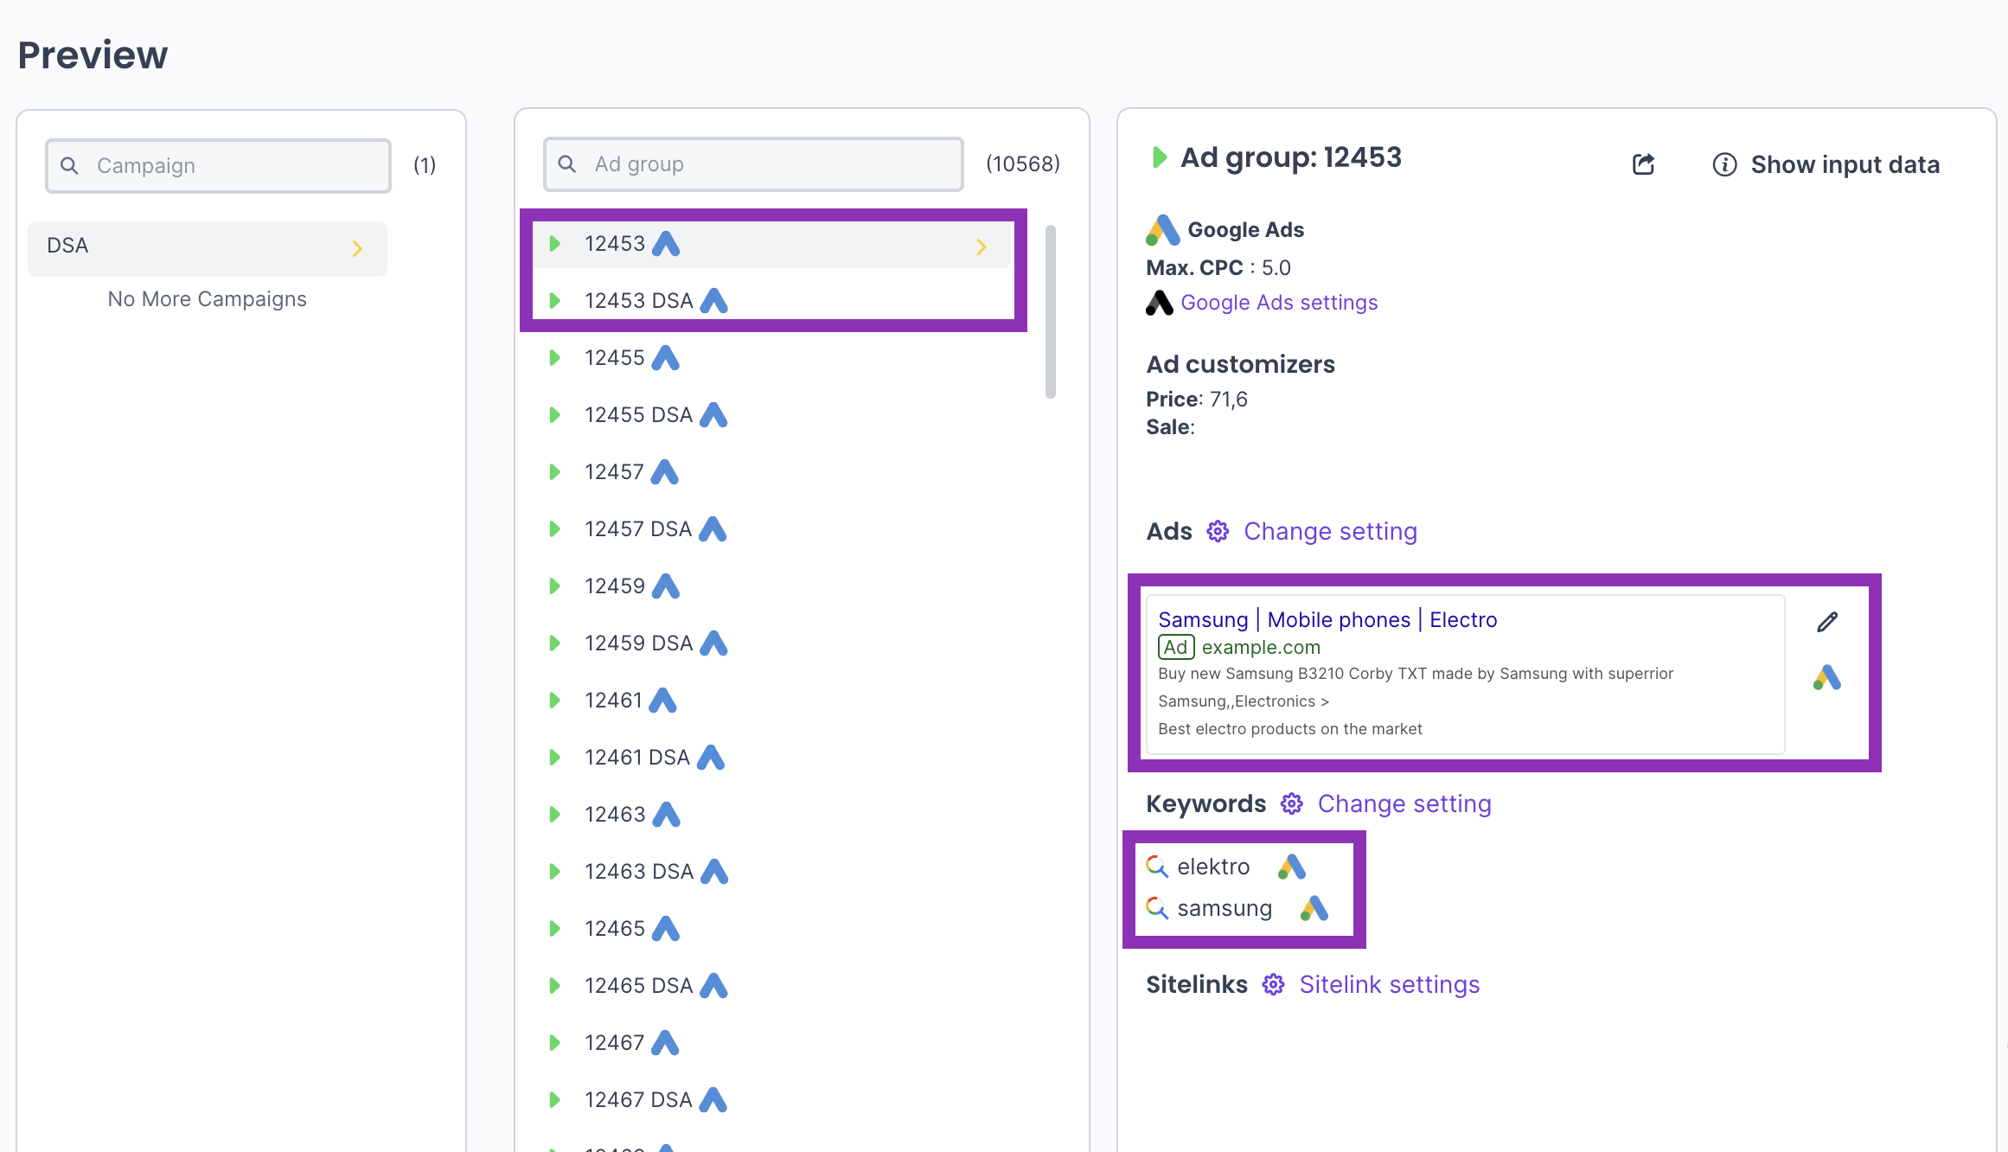Click the gear icon next to Sitelinks
This screenshot has height=1152, width=2008.
point(1273,984)
